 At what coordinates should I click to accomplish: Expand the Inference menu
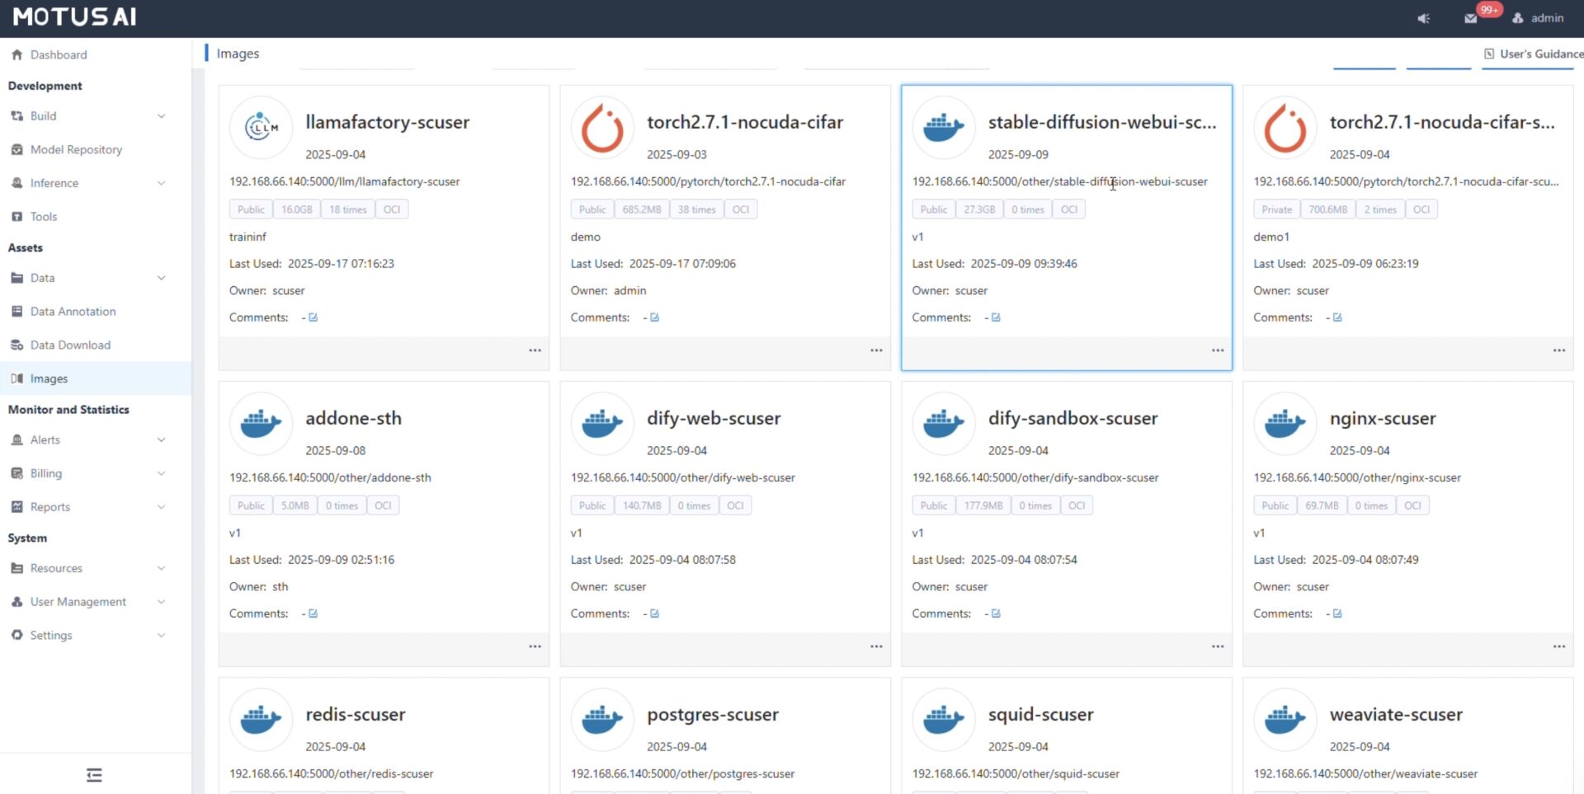161,183
